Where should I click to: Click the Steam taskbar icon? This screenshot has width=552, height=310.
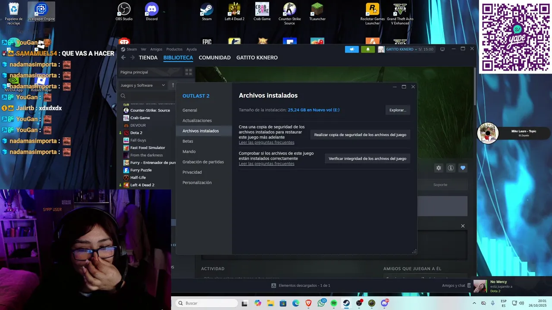coord(346,303)
